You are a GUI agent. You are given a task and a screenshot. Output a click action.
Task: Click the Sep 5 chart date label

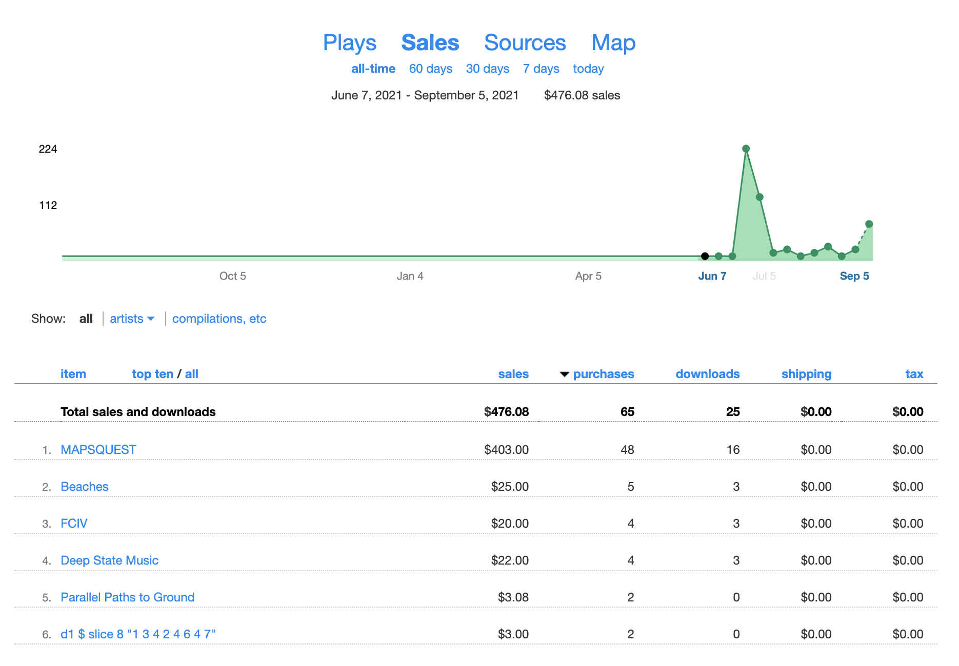pyautogui.click(x=854, y=276)
